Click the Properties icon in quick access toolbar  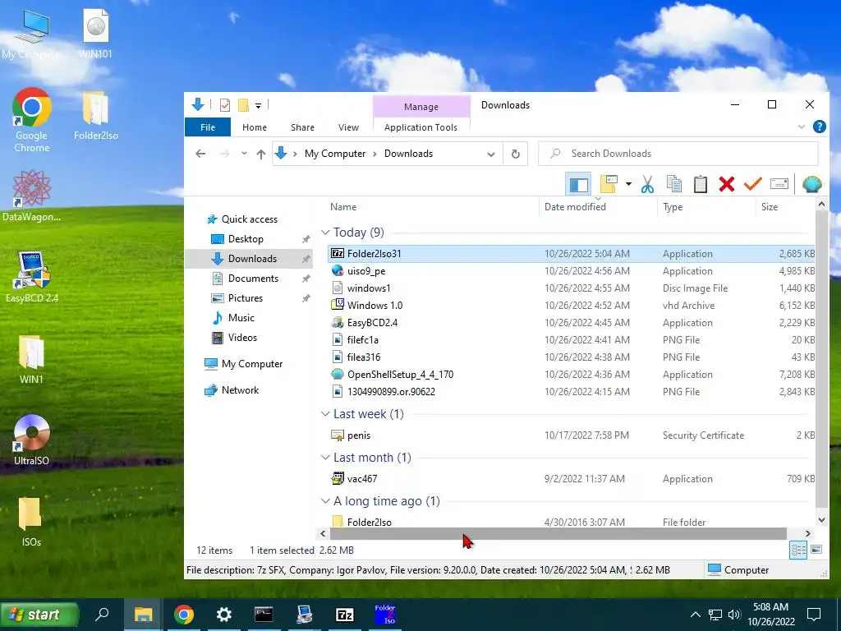[x=225, y=105]
